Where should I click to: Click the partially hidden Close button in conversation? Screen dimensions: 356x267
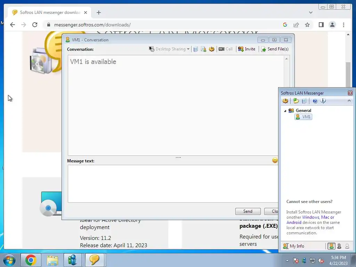coord(272,211)
